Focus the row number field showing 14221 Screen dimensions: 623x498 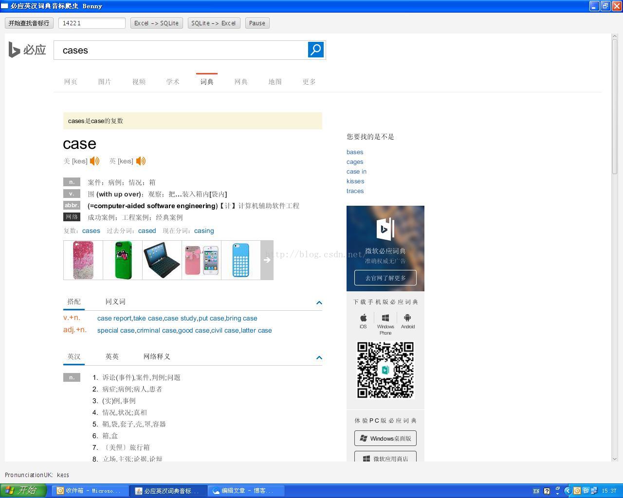coord(92,23)
